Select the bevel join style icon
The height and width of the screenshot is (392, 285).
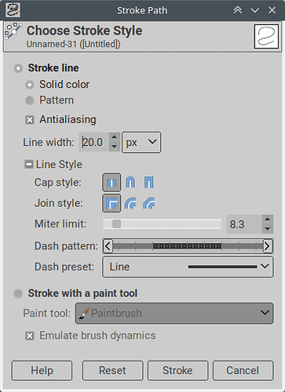click(149, 203)
